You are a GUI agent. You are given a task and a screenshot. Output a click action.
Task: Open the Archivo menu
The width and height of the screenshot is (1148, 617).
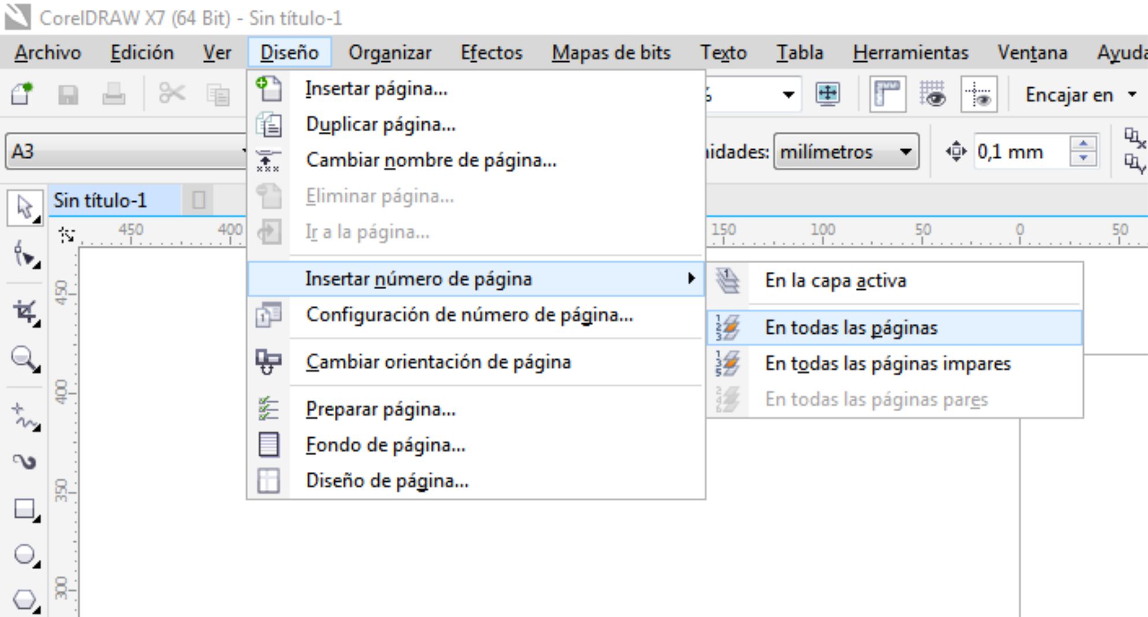pyautogui.click(x=48, y=53)
